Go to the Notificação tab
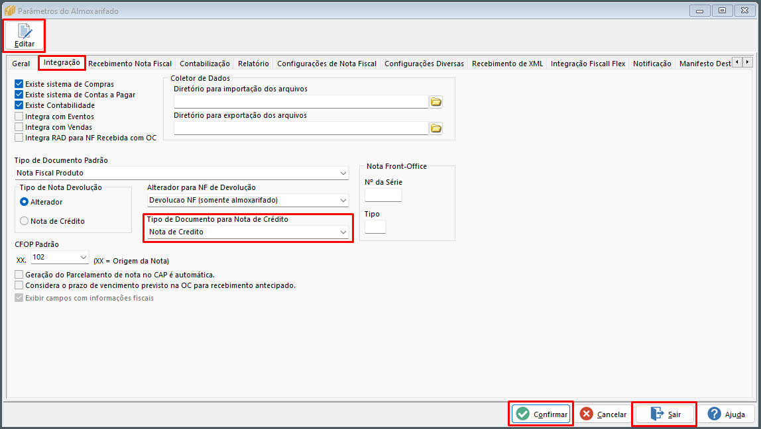761x429 pixels. click(x=652, y=64)
